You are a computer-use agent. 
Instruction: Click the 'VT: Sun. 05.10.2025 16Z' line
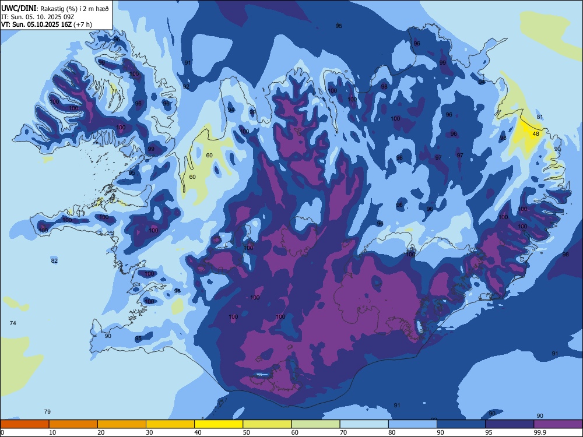(36, 24)
